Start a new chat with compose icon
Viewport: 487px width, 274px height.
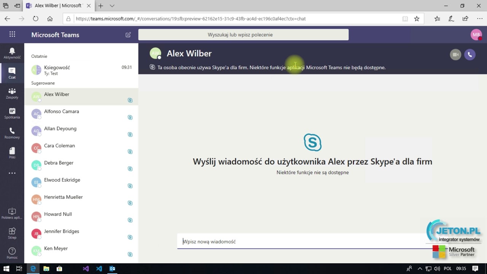click(128, 35)
